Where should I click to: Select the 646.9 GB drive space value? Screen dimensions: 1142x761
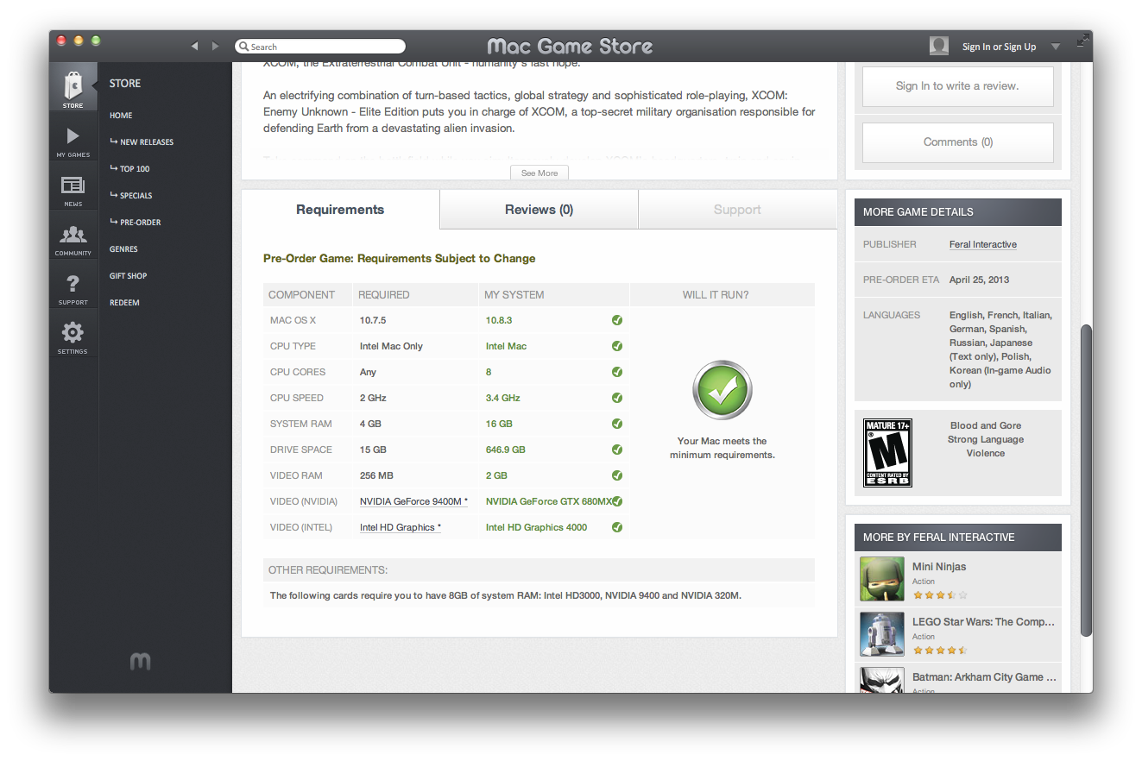pyautogui.click(x=506, y=450)
